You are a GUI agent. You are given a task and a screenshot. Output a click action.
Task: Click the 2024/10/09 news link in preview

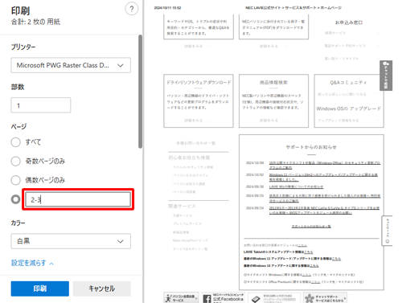pyautogui.click(x=325, y=165)
